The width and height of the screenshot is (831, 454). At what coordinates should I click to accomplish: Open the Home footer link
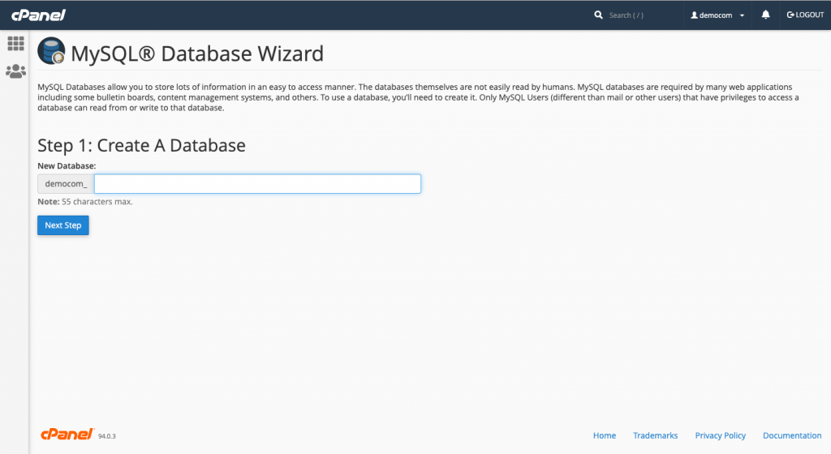[x=604, y=435]
